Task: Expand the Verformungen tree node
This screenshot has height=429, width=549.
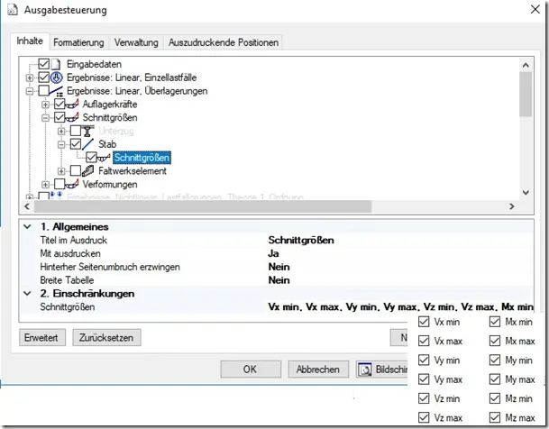Action: pos(45,185)
